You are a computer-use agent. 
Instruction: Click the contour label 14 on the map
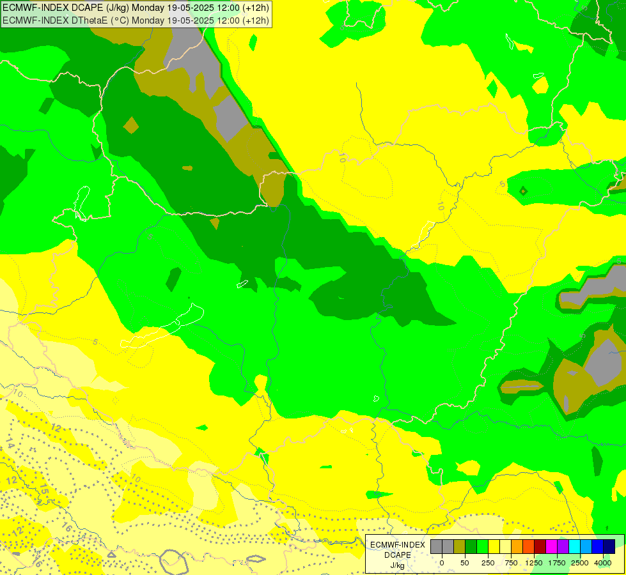coord(10,443)
